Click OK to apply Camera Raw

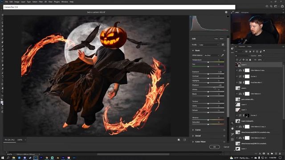(x=214, y=147)
